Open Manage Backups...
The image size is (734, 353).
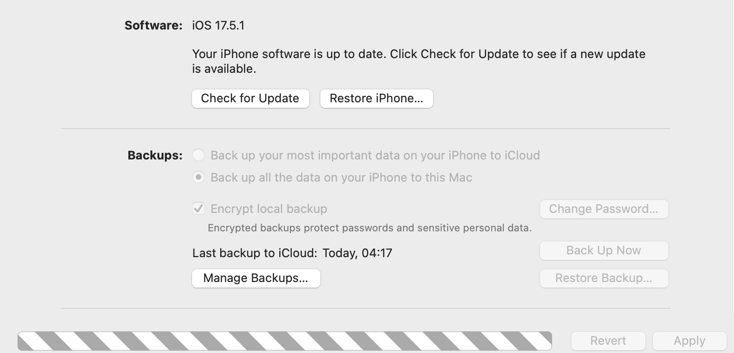(x=256, y=278)
